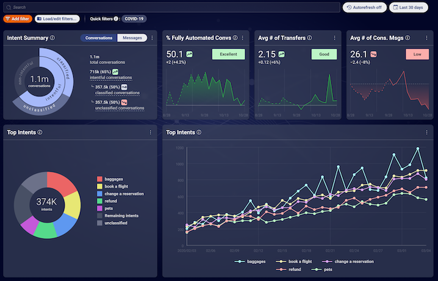
Task: Click the trend icon next to 715k (65%)
Action: [x=115, y=72]
